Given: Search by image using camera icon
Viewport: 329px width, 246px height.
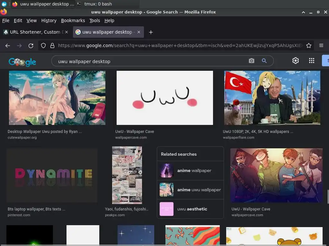Looking at the screenshot, I should (x=251, y=61).
